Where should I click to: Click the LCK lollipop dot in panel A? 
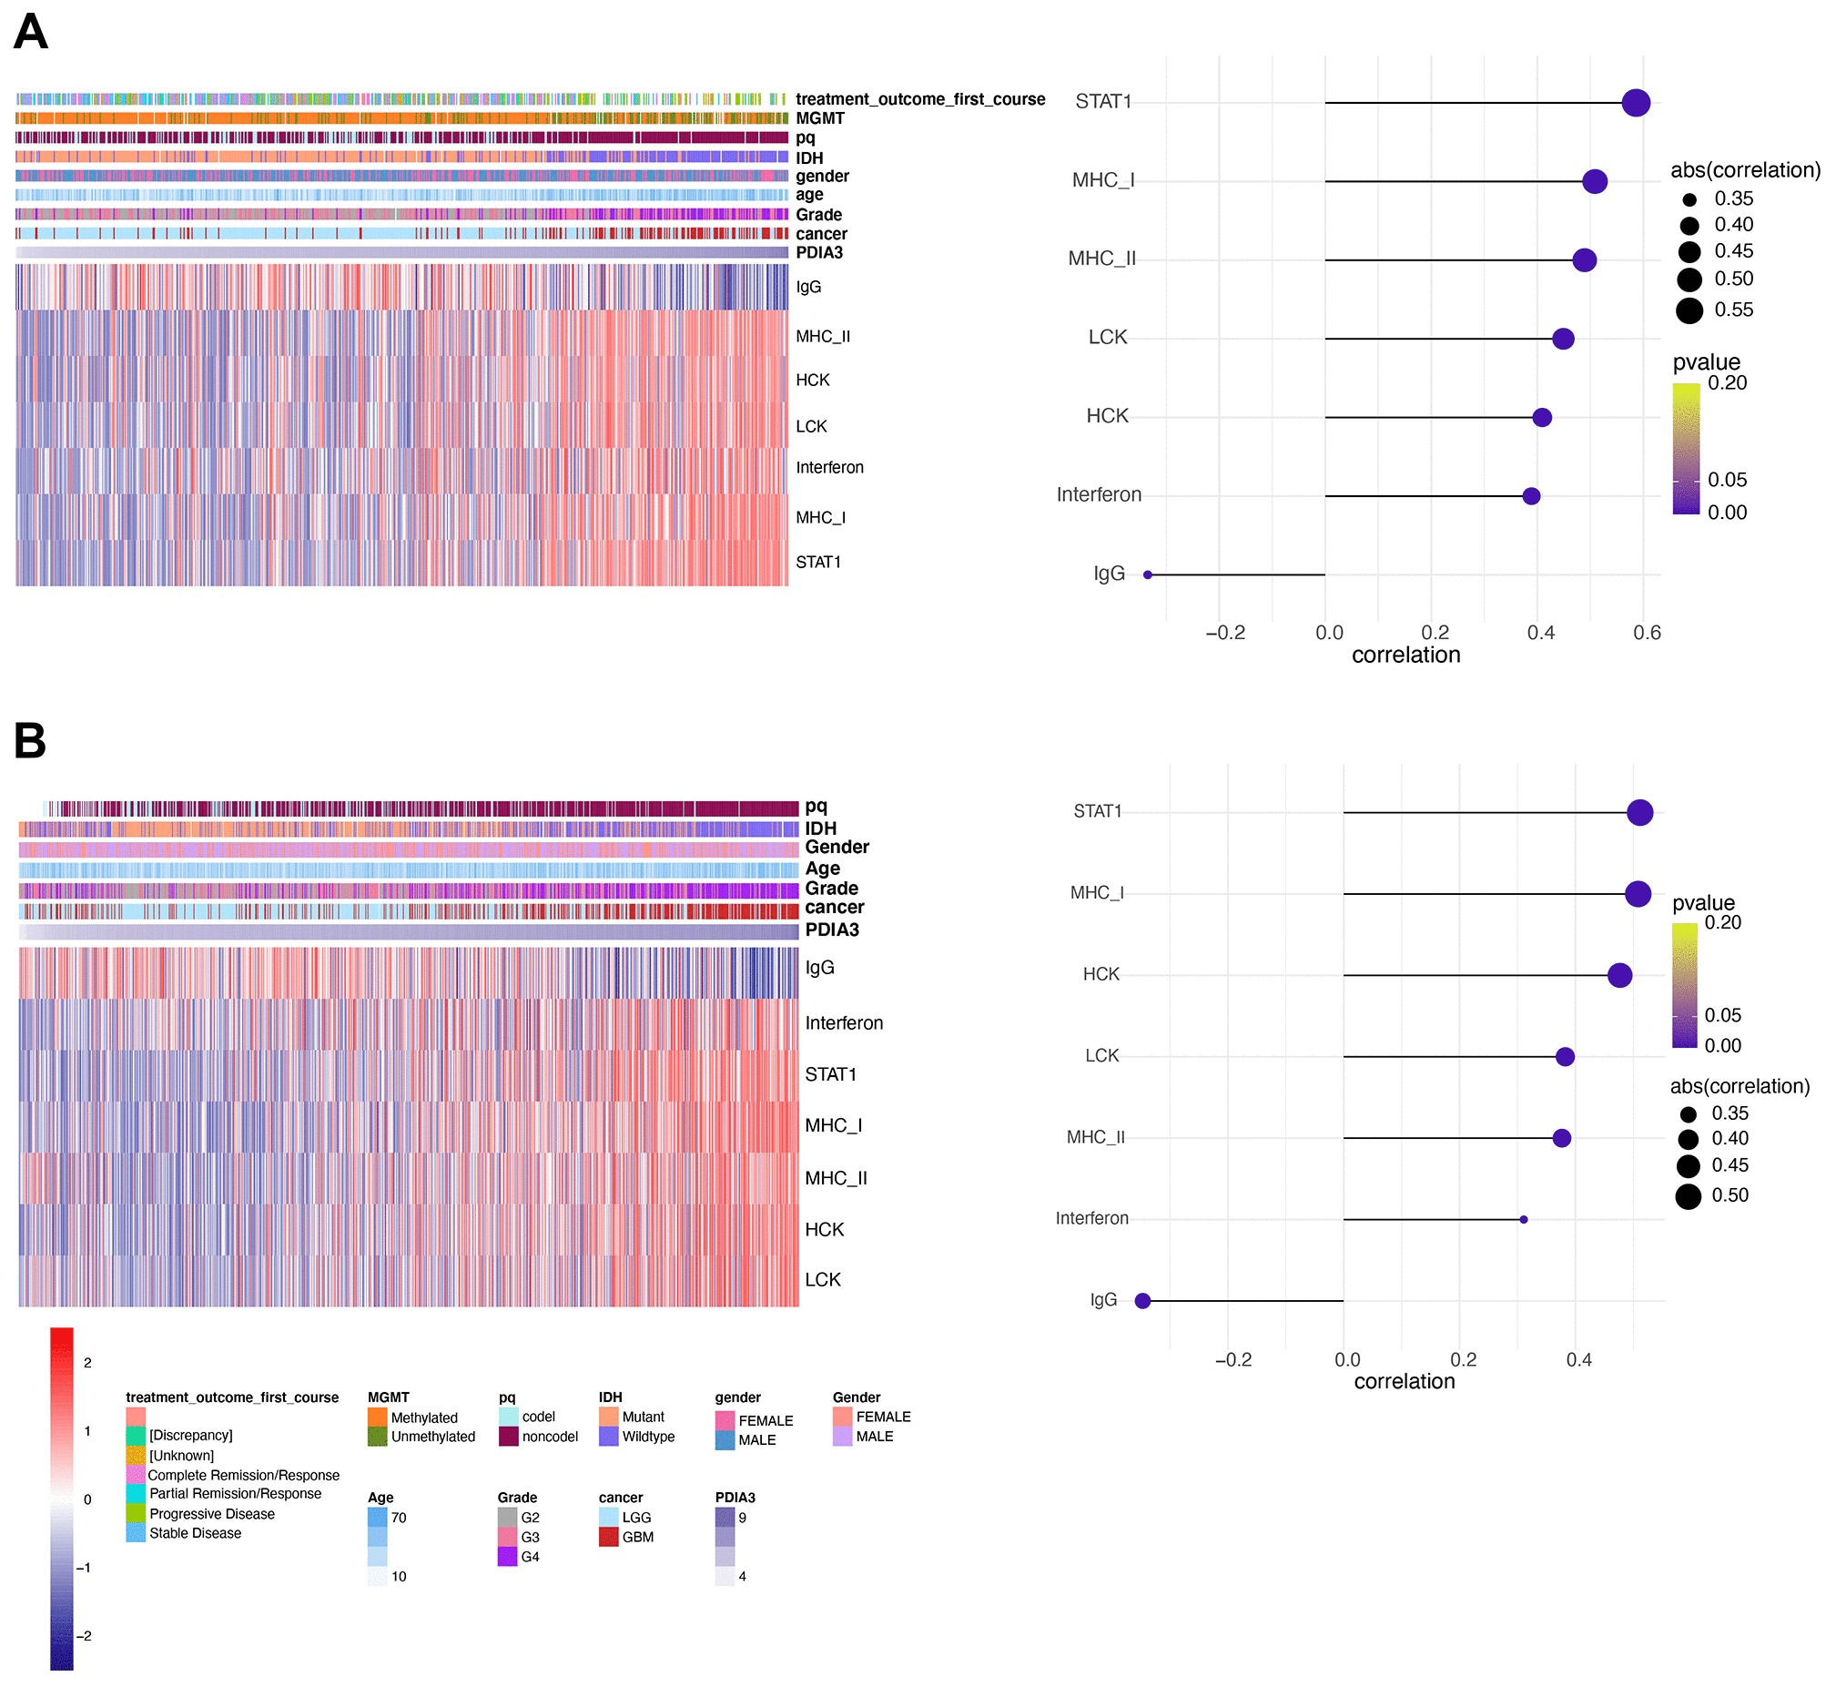pyautogui.click(x=1563, y=339)
